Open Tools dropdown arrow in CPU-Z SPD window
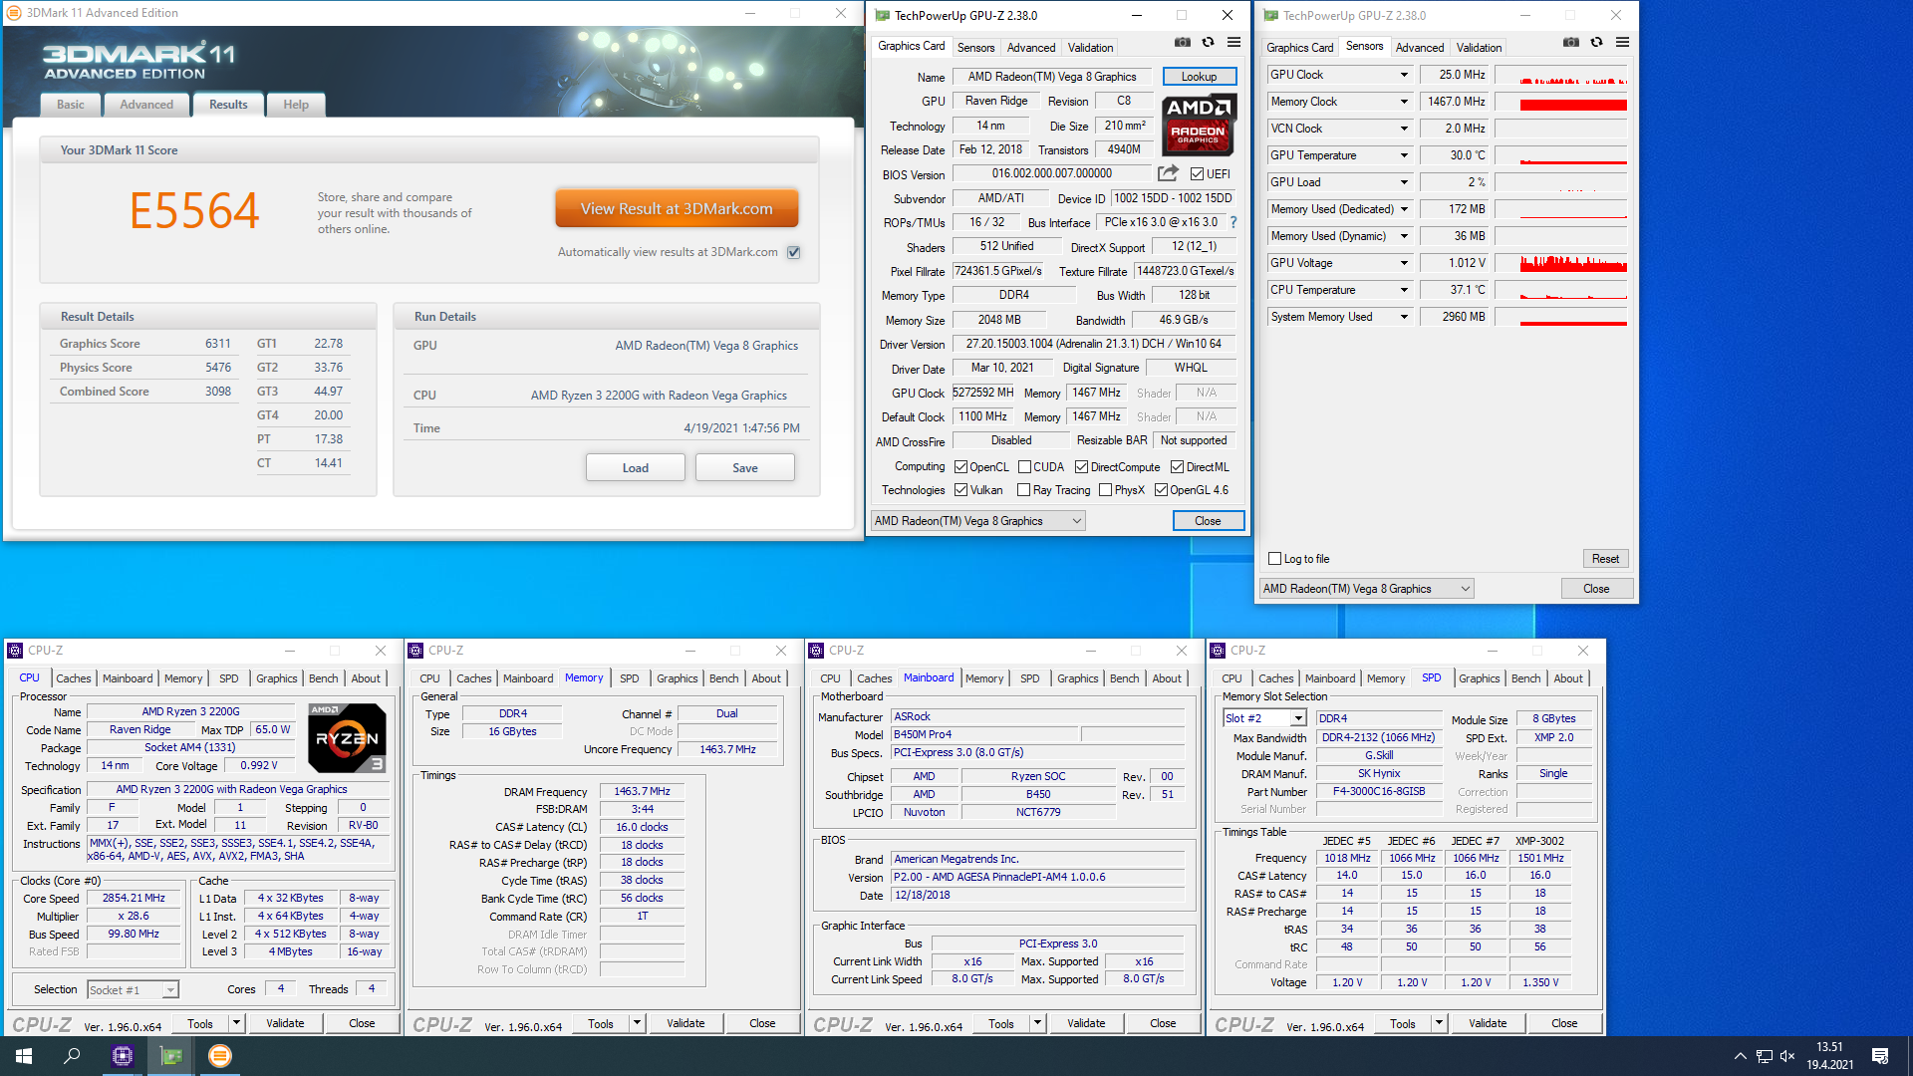 click(x=1438, y=1023)
